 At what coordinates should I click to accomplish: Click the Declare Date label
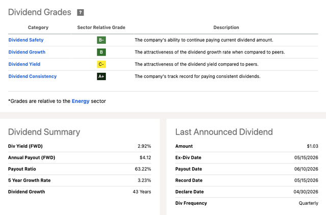coord(189,192)
